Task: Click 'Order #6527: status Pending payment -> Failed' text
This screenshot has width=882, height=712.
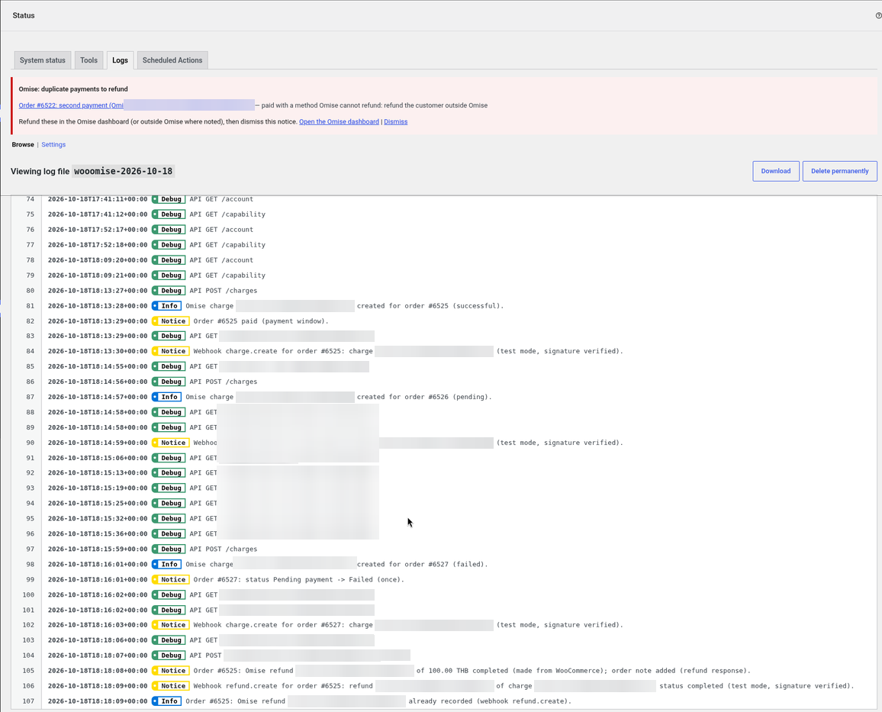Action: (x=283, y=579)
